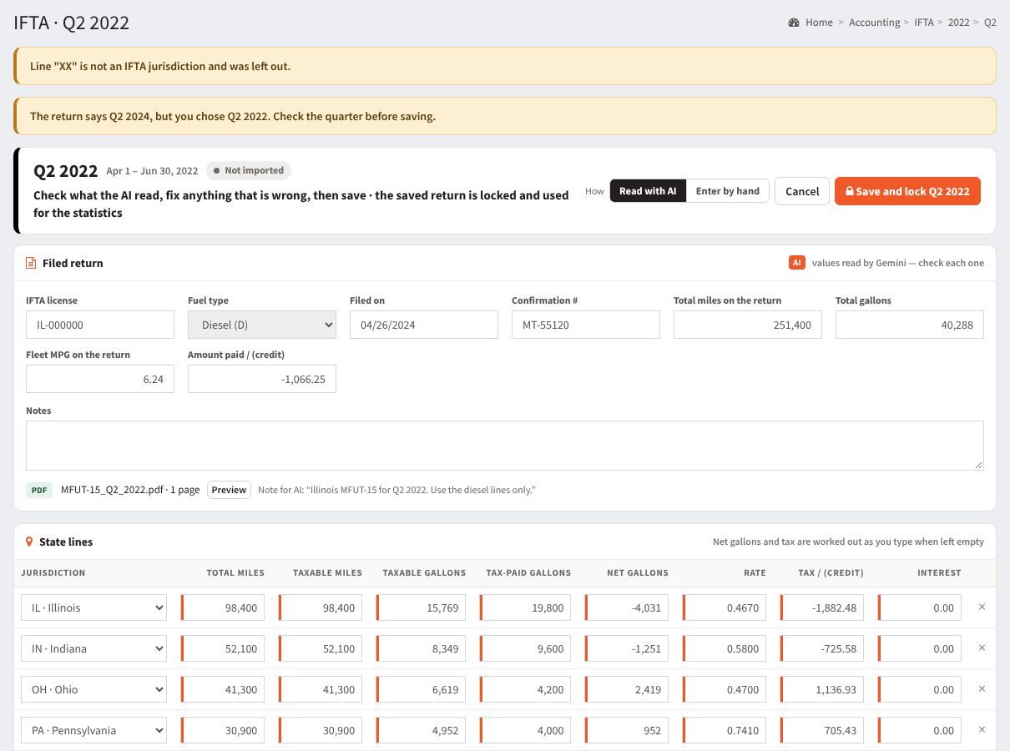Click into the Notes text area
This screenshot has width=1010, height=751.
point(505,446)
